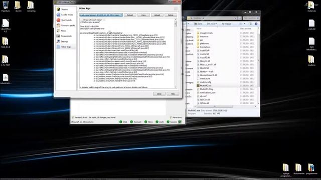Click the Copy log button

pos(143,15)
